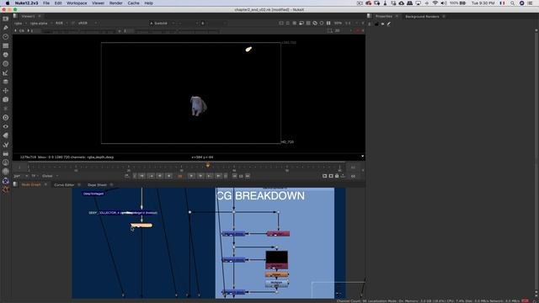Select the Viewer1 tab
Viewport: 539px width, 303px height.
coord(28,17)
